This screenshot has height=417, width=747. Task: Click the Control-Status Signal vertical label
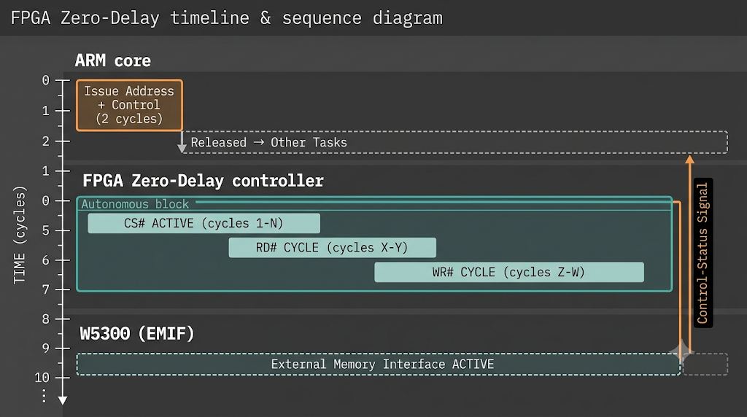[x=703, y=253]
